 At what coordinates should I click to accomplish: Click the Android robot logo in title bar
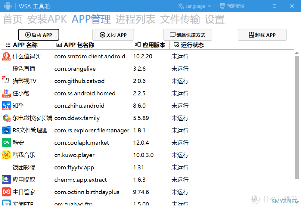[x=8, y=6]
